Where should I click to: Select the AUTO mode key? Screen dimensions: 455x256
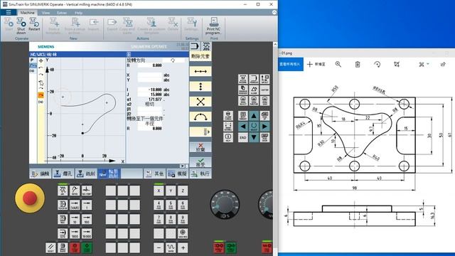(x=63, y=233)
